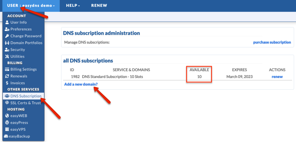The height and width of the screenshot is (142, 296).
Task: Click the User Info person icon
Action: coord(7,22)
